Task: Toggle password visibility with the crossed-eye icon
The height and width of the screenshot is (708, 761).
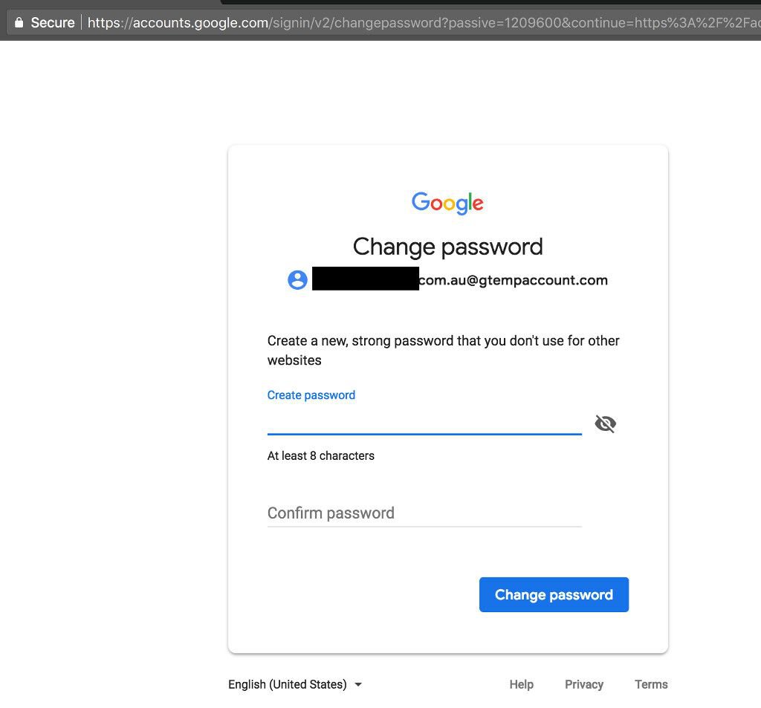Action: [605, 423]
